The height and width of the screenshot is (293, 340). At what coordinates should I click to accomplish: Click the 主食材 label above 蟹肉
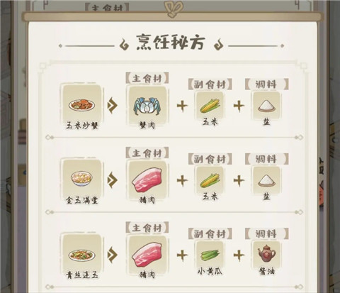(x=147, y=78)
